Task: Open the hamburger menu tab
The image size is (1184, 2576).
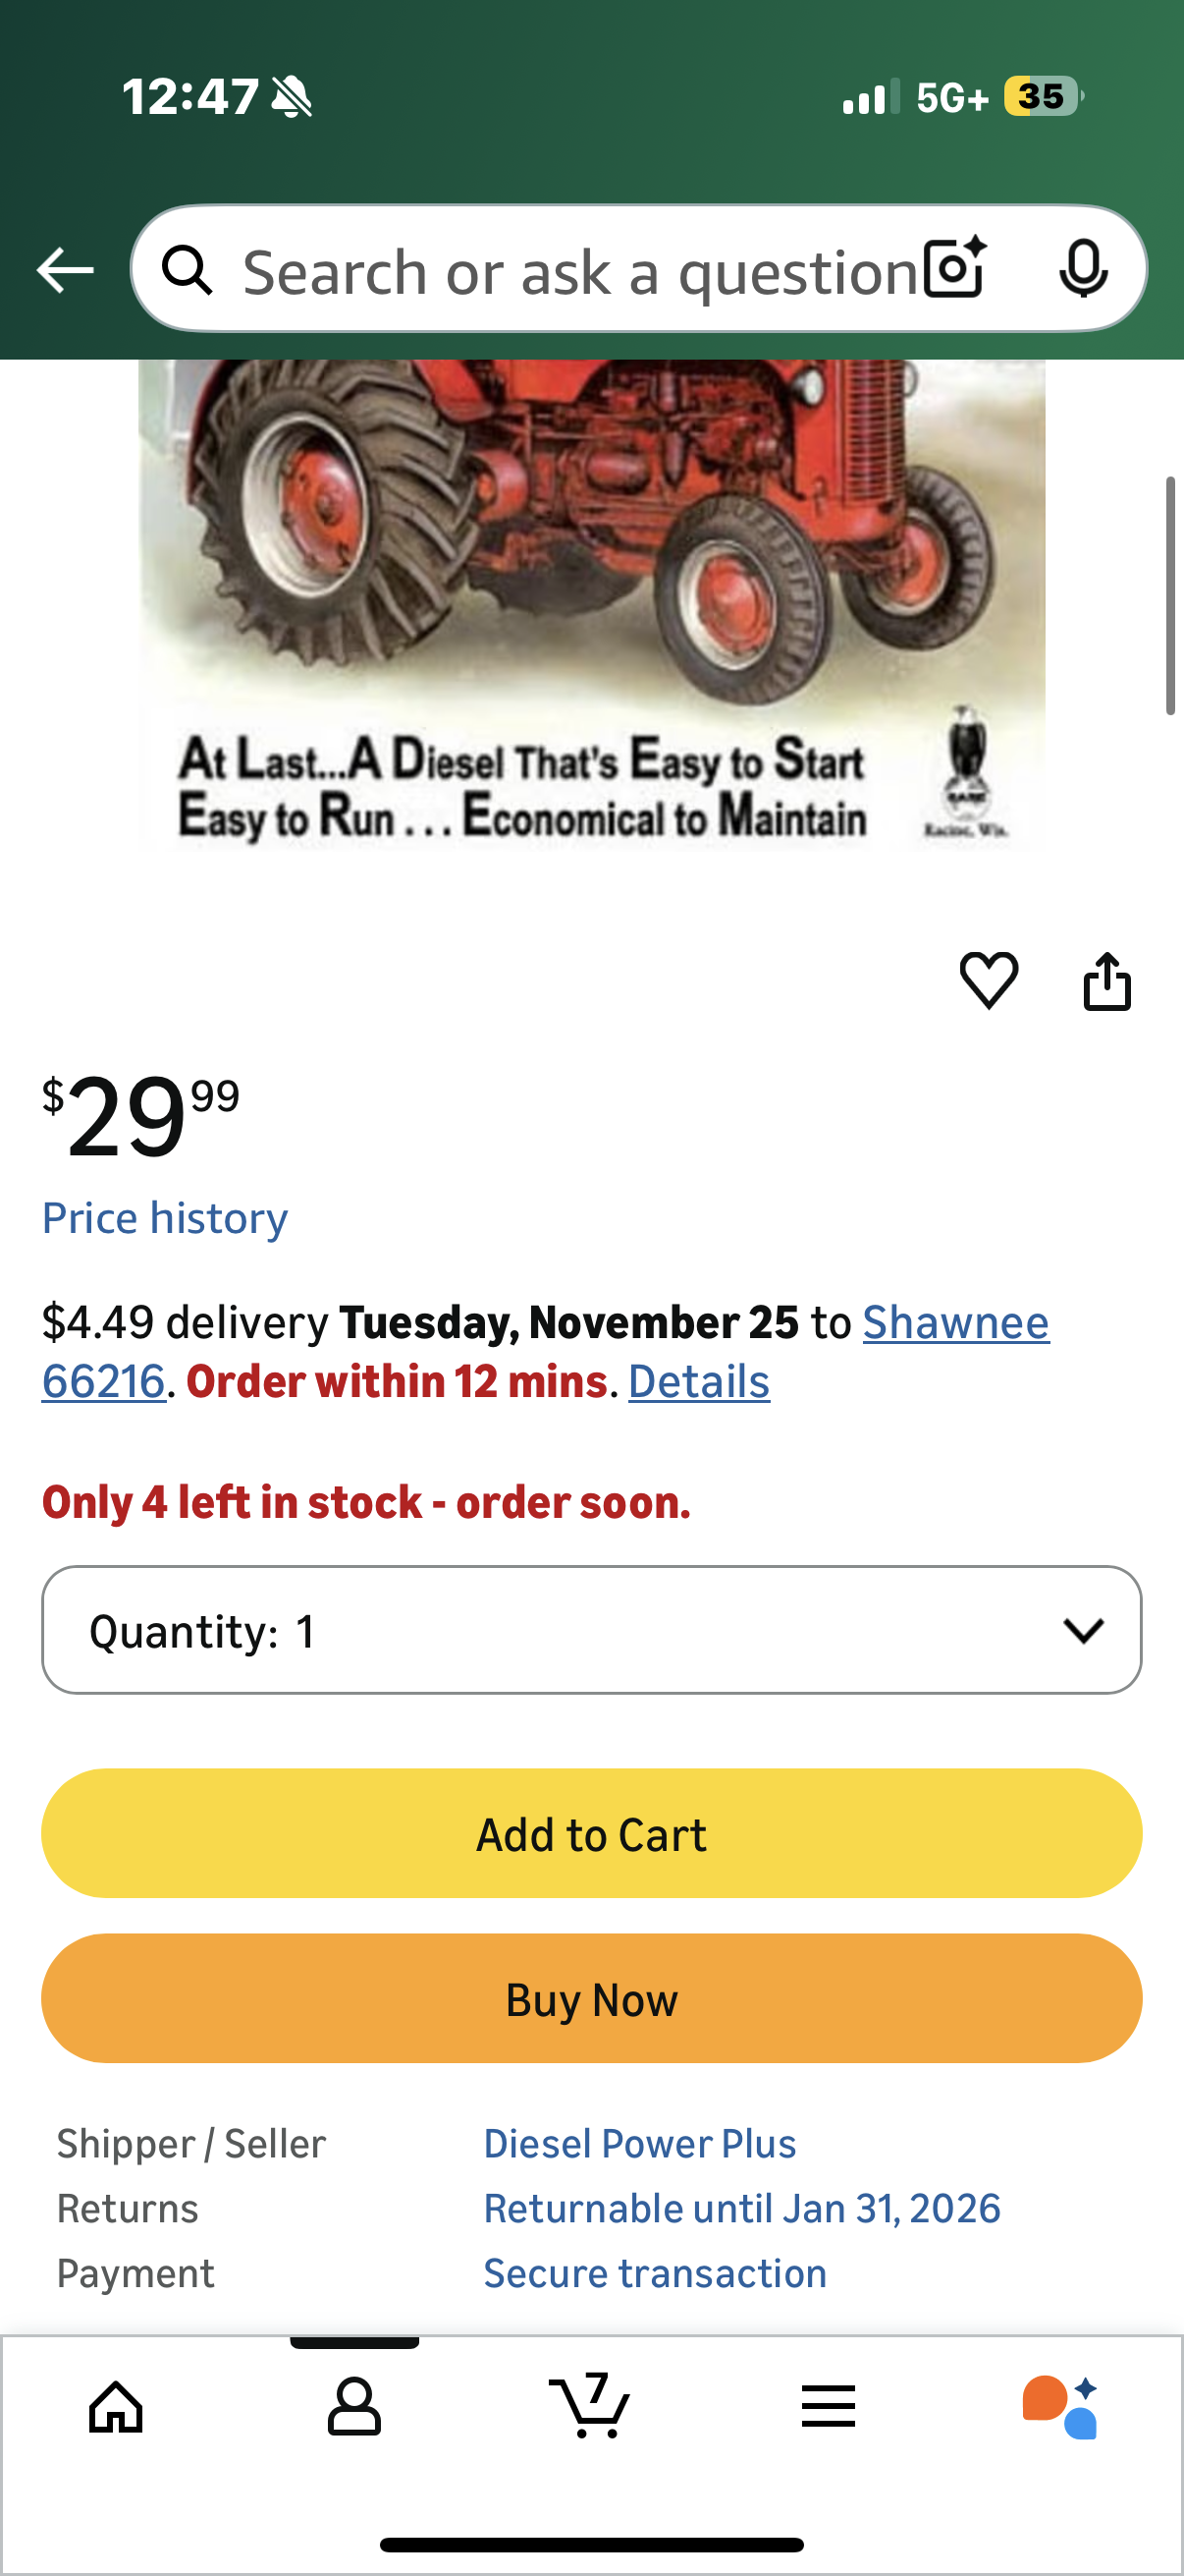Action: pos(829,2406)
